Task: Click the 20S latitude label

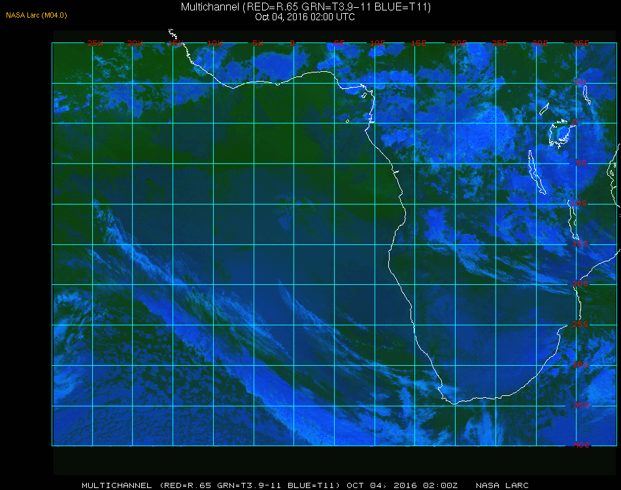Action: pyautogui.click(x=580, y=284)
